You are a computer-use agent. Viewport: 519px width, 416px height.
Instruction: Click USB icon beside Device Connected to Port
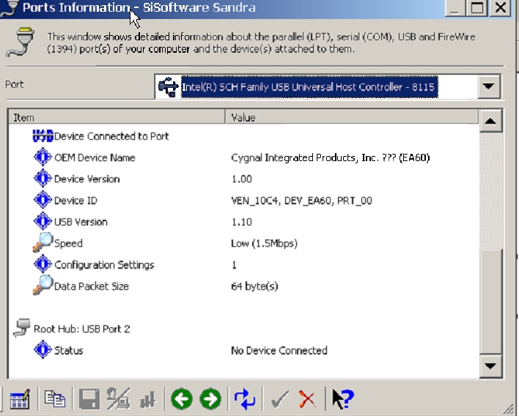point(43,136)
